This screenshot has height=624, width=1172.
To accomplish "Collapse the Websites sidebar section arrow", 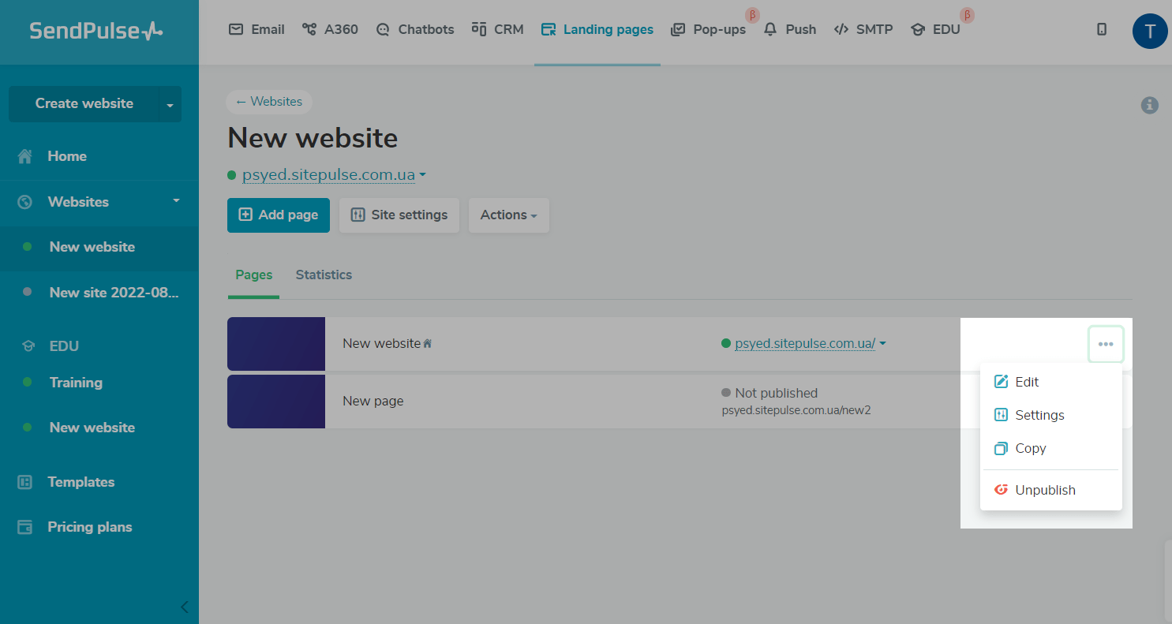I will pos(177,200).
